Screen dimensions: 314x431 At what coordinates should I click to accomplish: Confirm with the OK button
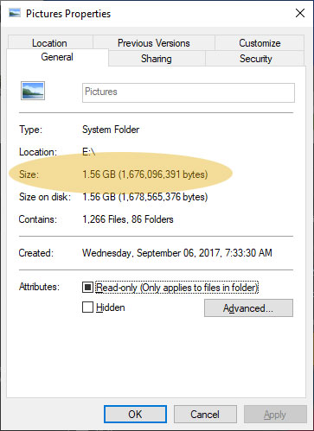point(135,415)
